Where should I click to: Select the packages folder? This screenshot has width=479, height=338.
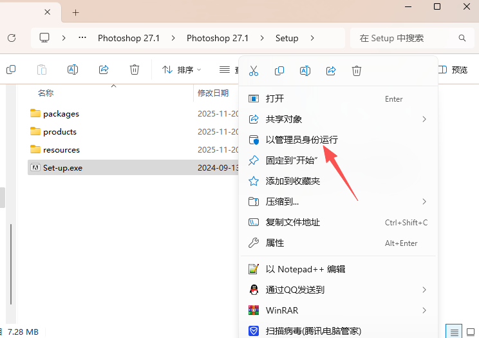pos(61,114)
